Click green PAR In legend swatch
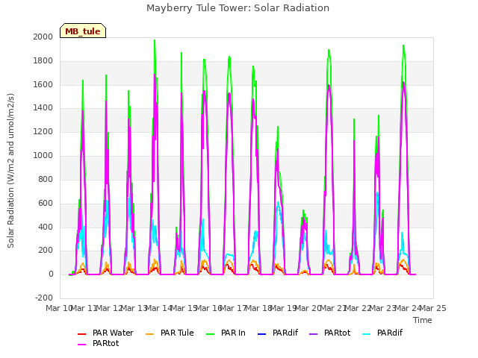Image resolution: width=478 pixels, height=358 pixels. click(x=211, y=334)
